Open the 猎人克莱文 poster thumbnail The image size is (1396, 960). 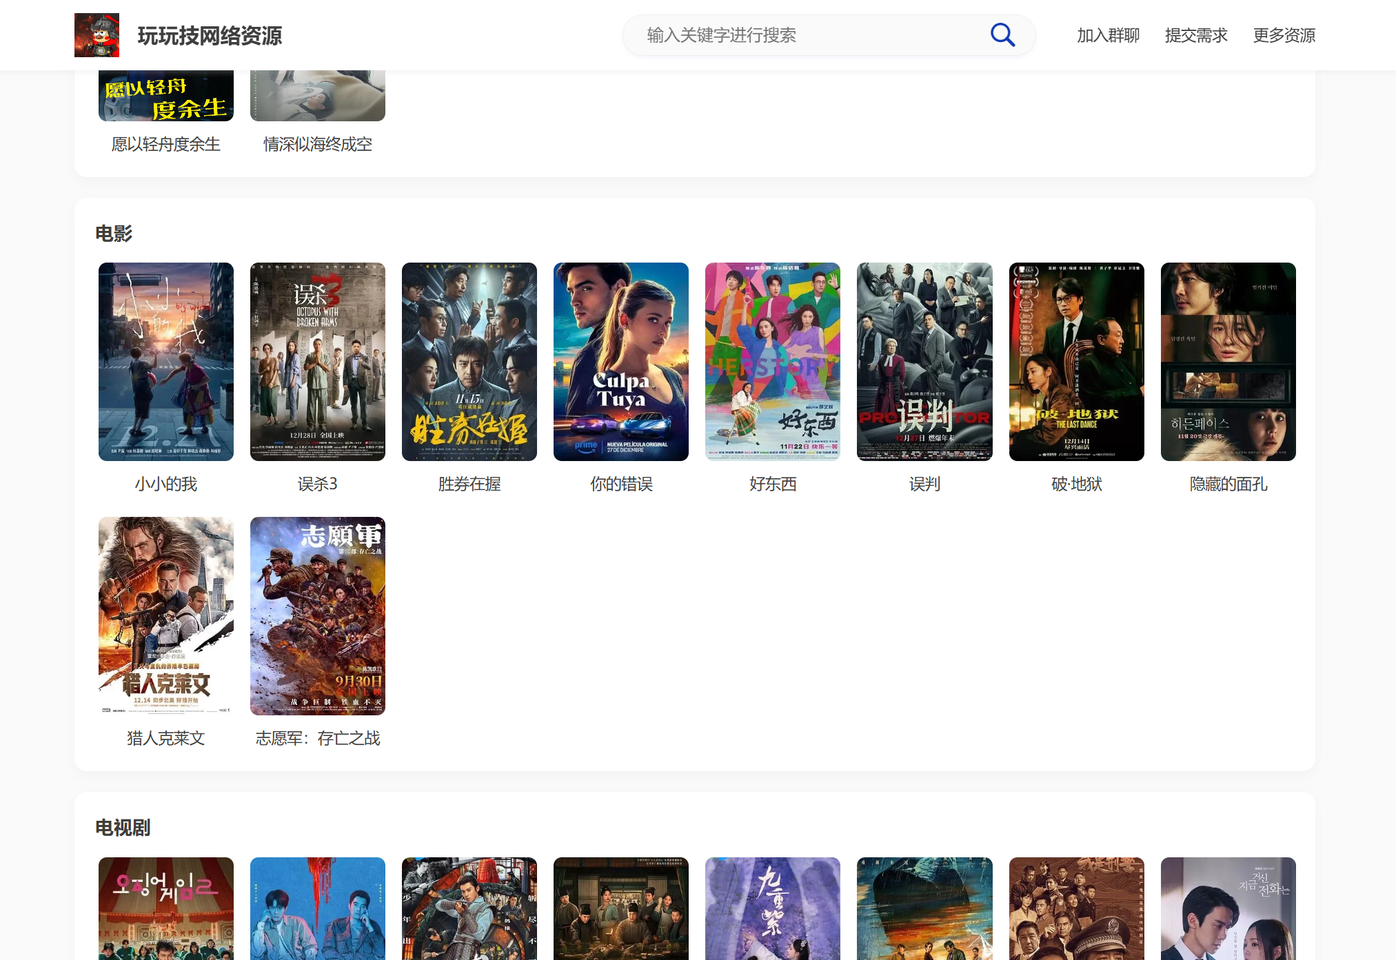pos(166,615)
